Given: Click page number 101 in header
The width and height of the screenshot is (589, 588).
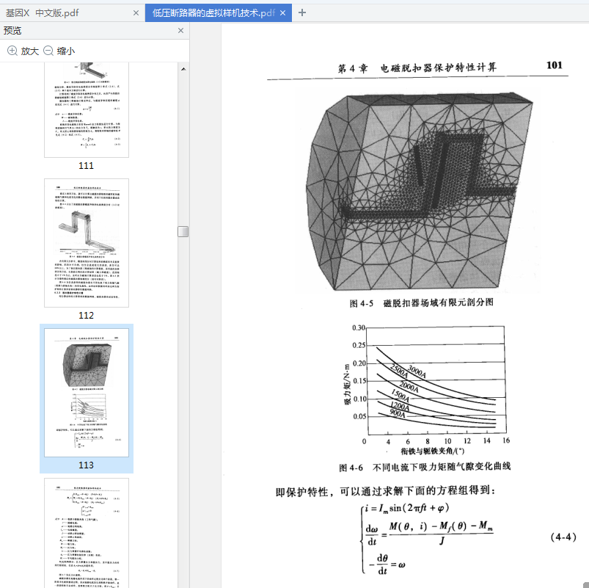Looking at the screenshot, I should click(555, 65).
